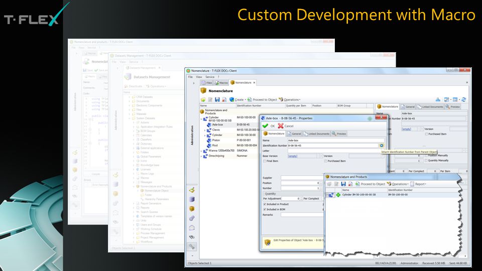Click the Name input field containing Axle-box
This screenshot has width=482, height=271.
[336, 140]
